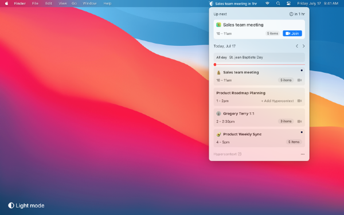Click video icon on Product Roadmap Planning row
Image resolution: width=344 pixels, height=215 pixels.
pos(299,101)
